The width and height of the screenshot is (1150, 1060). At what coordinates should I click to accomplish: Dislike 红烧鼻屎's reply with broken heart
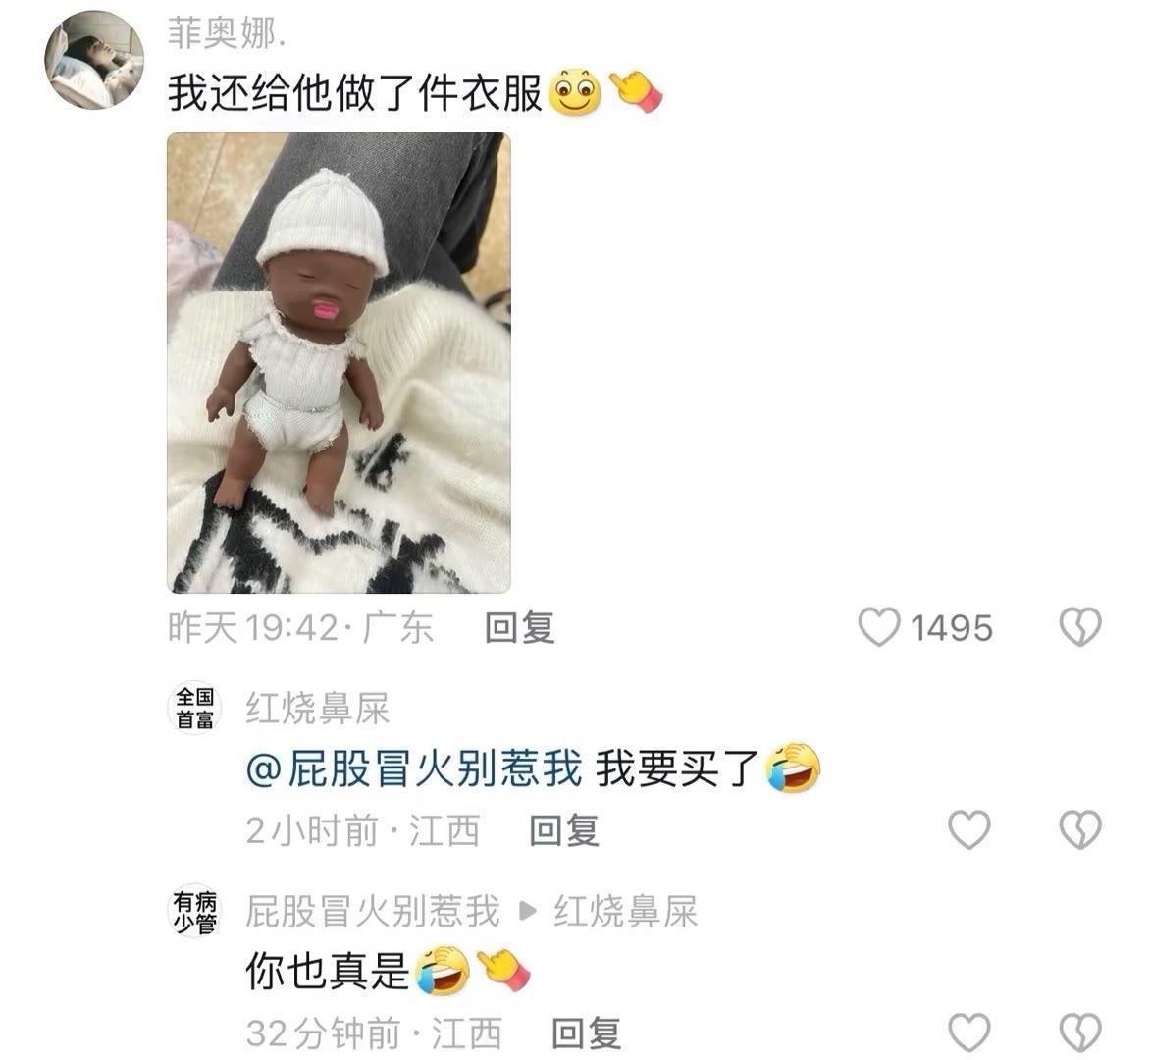pos(1080,830)
